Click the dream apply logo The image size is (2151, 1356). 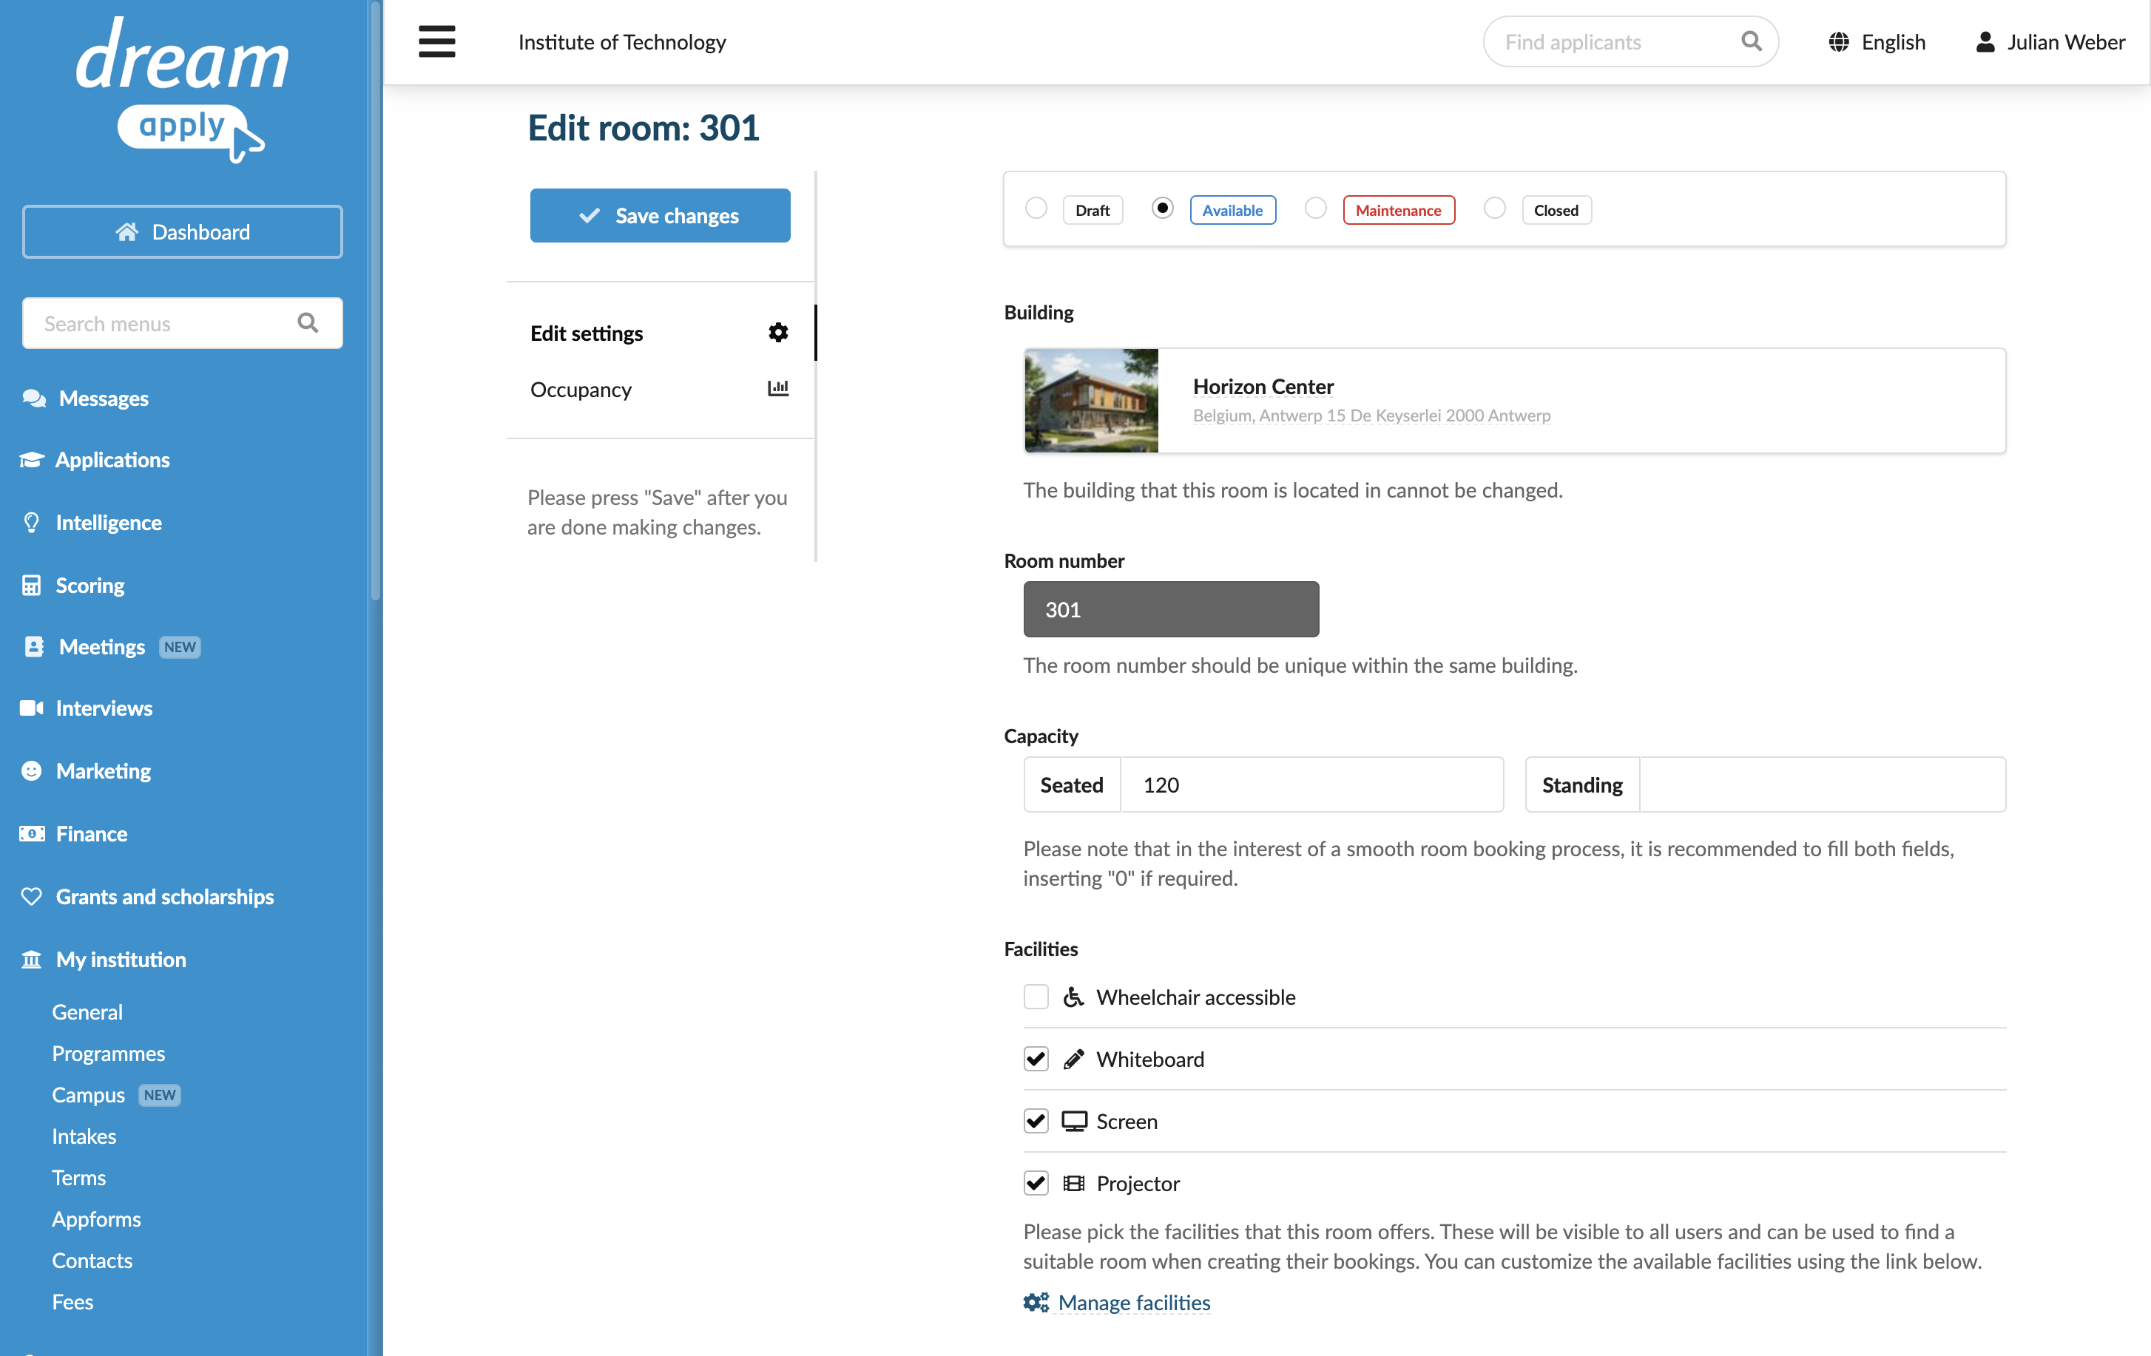182,90
